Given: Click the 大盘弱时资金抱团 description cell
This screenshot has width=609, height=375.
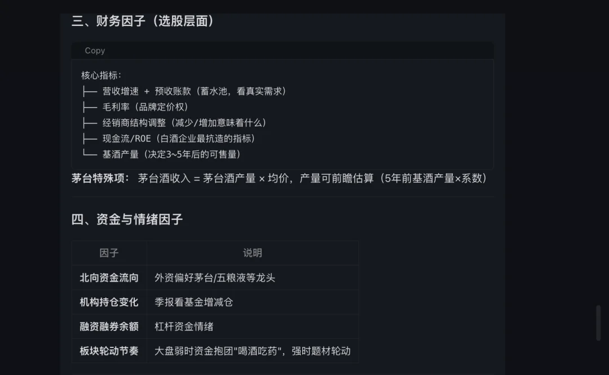Looking at the screenshot, I should (251, 350).
